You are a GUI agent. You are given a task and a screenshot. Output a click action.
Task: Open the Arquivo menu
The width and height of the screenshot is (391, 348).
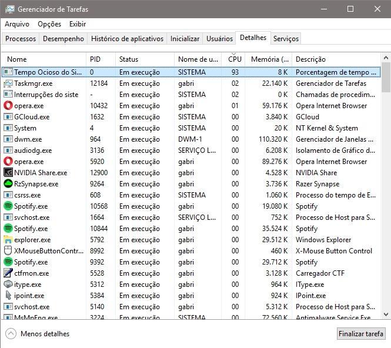pyautogui.click(x=17, y=24)
